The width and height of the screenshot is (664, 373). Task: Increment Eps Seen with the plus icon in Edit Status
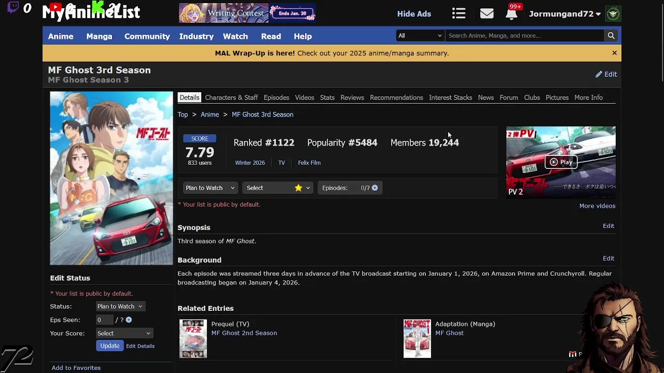[129, 320]
